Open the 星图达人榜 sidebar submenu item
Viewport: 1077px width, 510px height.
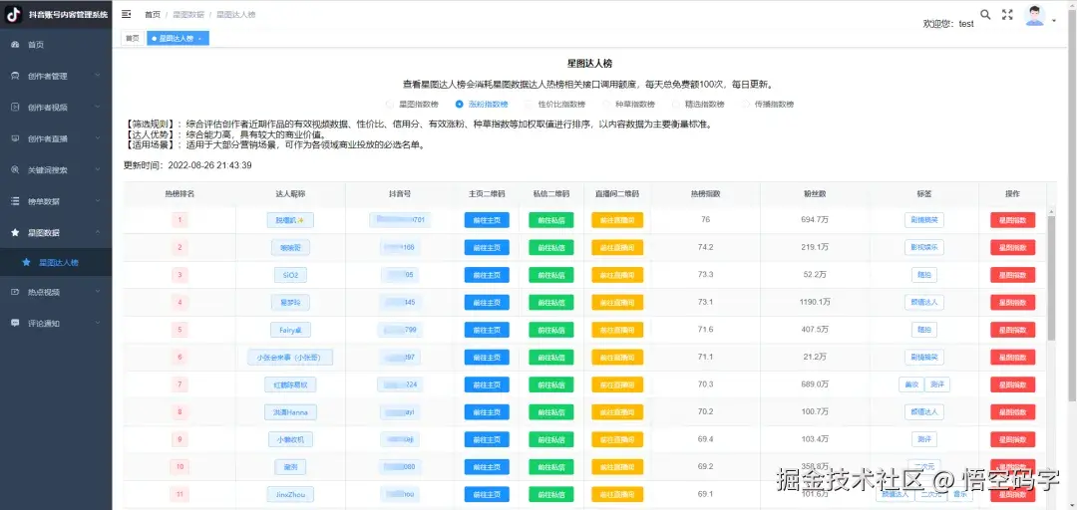[56, 262]
